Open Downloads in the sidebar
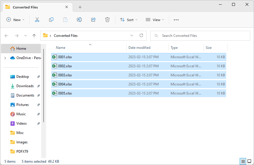Viewport: 254px width, 165px height. [x=25, y=86]
